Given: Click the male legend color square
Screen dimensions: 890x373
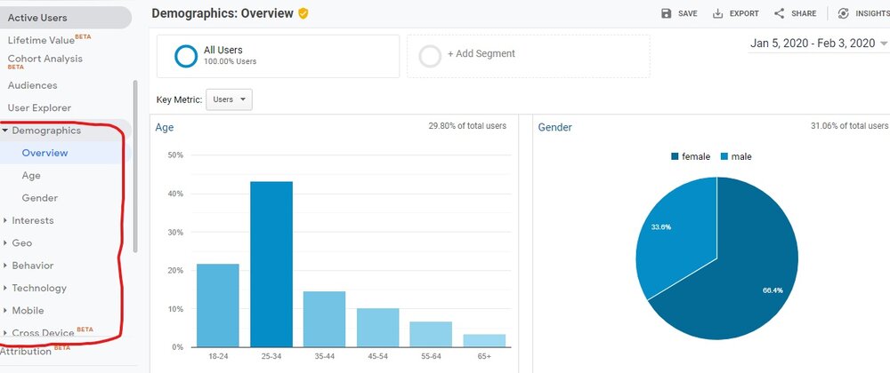Looking at the screenshot, I should tap(724, 156).
